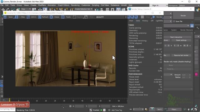Click the X coordinate input field
200x112 pixels.
79,106
